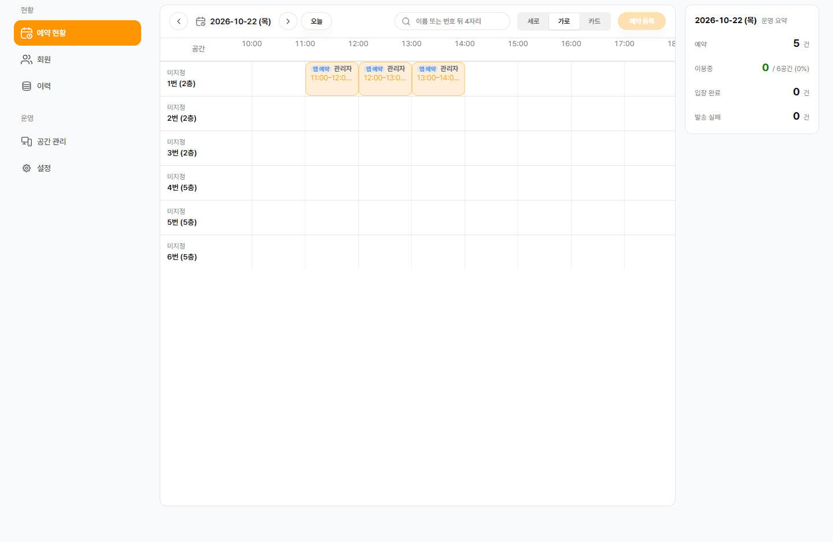Jump to today with 오늘 button
Image resolution: width=833 pixels, height=542 pixels.
(316, 21)
